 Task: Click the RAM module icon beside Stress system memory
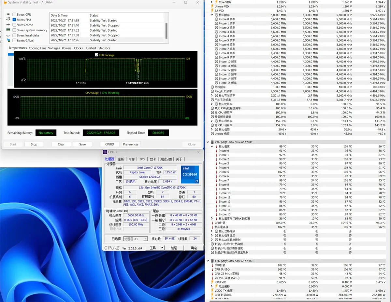tap(8, 30)
